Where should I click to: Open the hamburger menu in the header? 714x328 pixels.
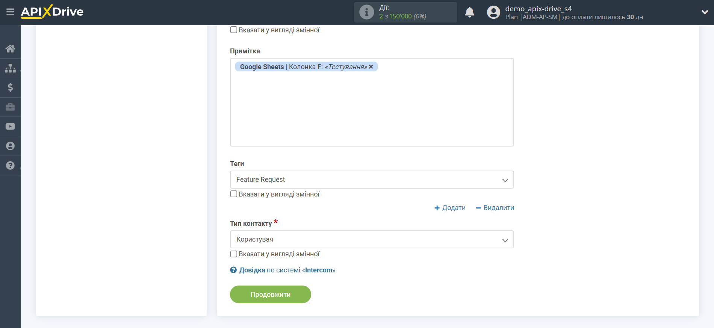pos(10,12)
